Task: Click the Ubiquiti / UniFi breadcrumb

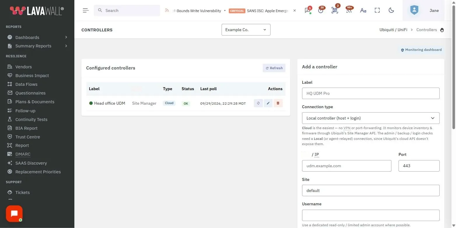Action: pyautogui.click(x=393, y=30)
